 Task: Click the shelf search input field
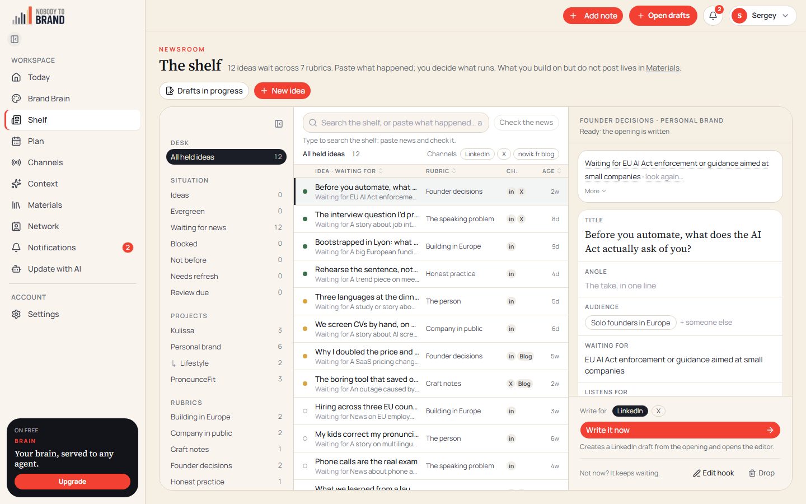coord(396,123)
